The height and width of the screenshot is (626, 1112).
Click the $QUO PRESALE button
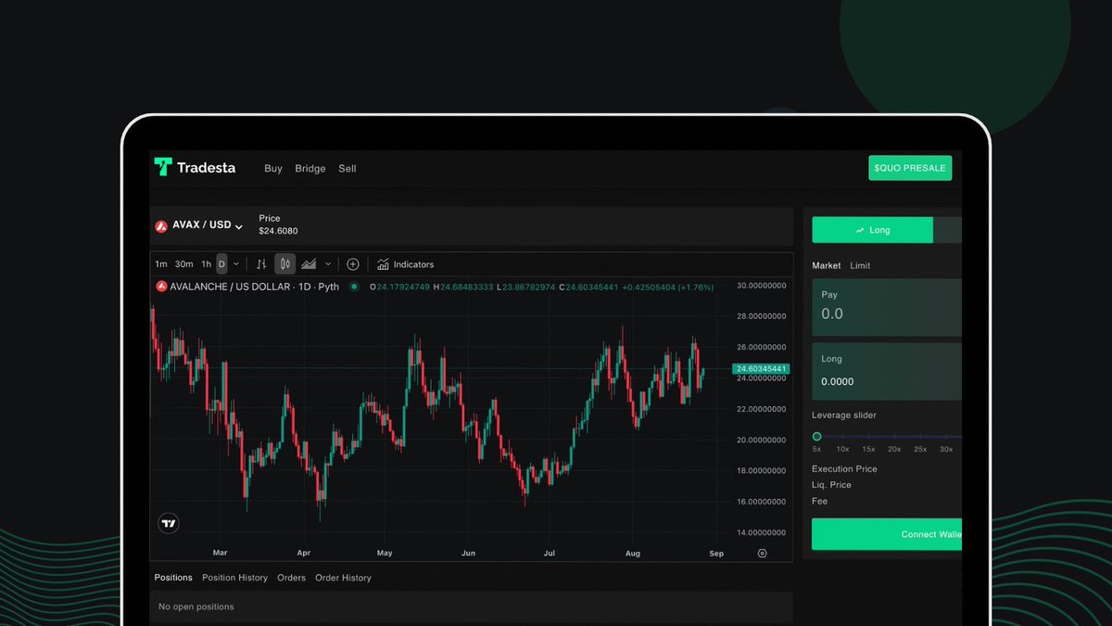pyautogui.click(x=910, y=168)
